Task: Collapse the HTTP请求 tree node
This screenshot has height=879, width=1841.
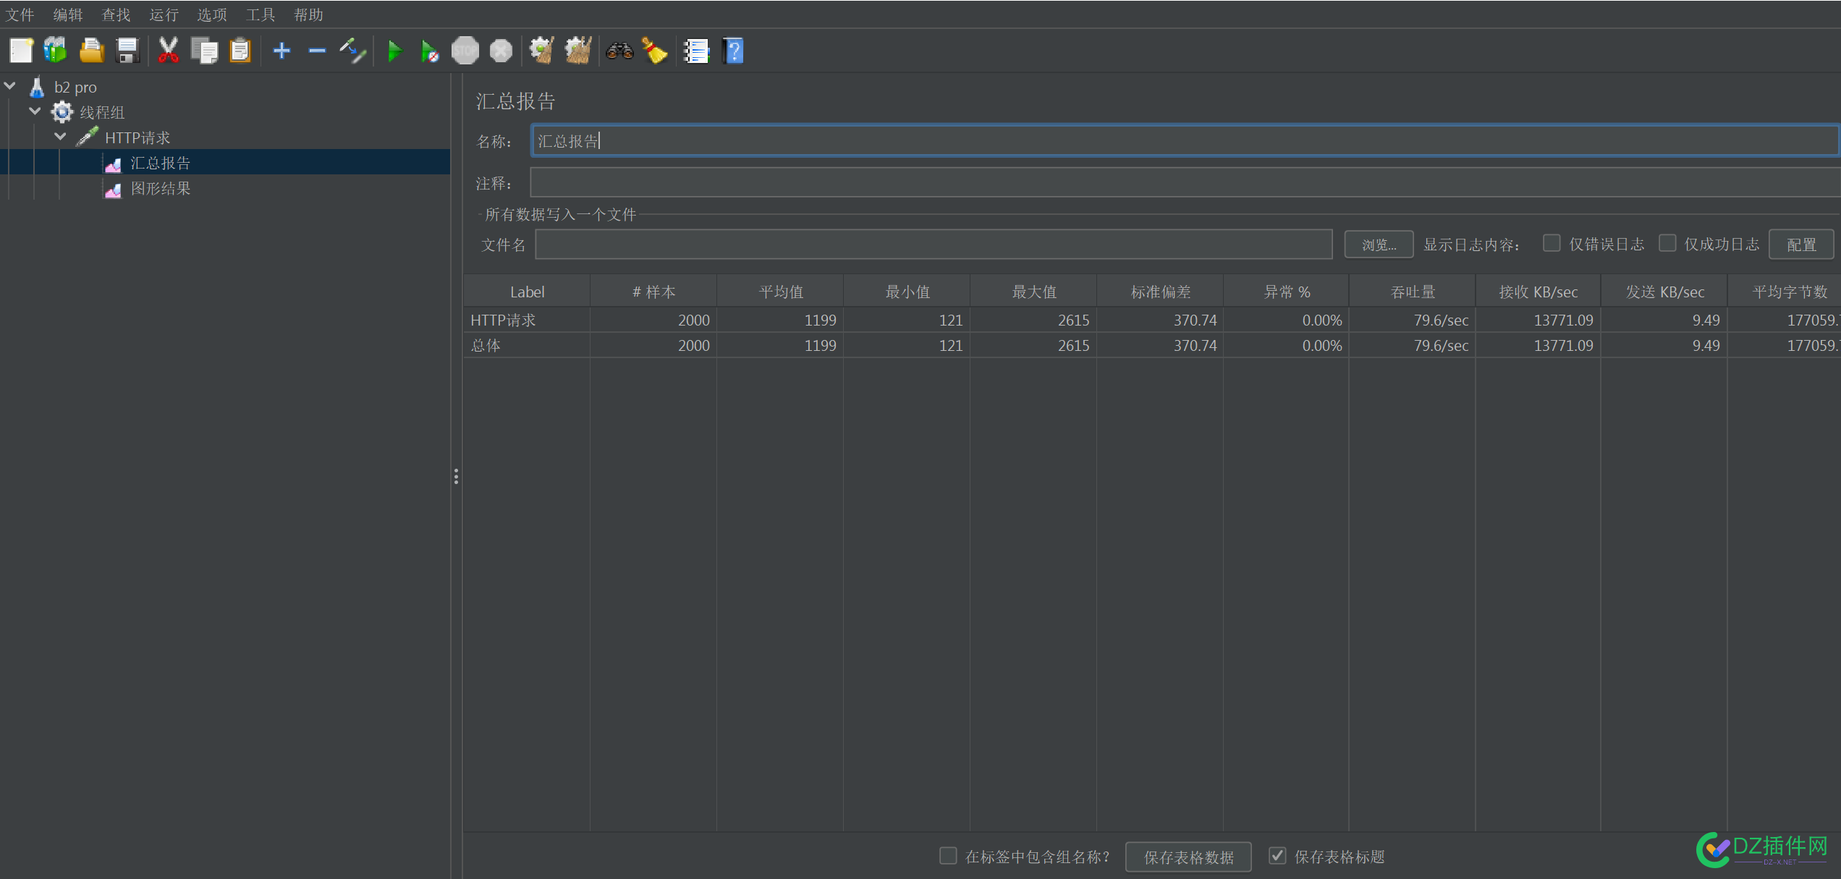Action: pyautogui.click(x=60, y=137)
